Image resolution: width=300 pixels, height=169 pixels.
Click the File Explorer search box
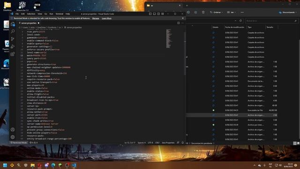point(271,21)
